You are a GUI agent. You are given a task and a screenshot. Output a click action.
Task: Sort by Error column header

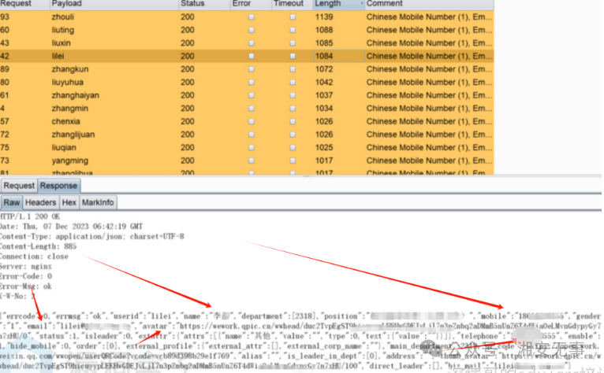[251, 4]
